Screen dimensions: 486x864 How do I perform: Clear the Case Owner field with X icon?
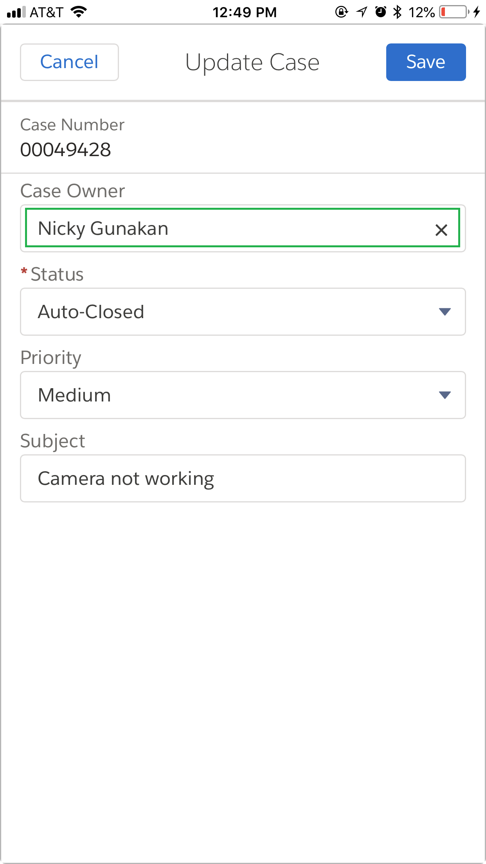click(x=441, y=230)
